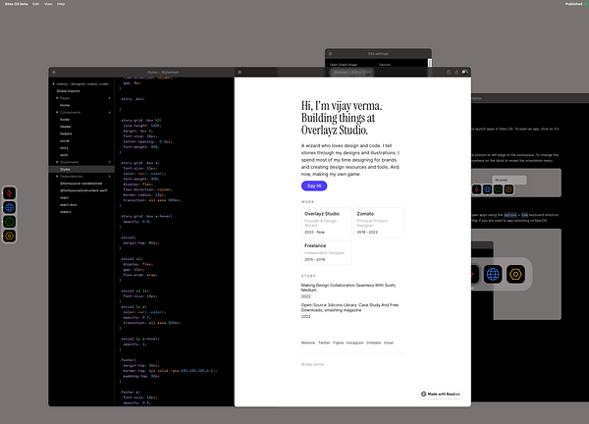Open the View menu

(x=48, y=4)
